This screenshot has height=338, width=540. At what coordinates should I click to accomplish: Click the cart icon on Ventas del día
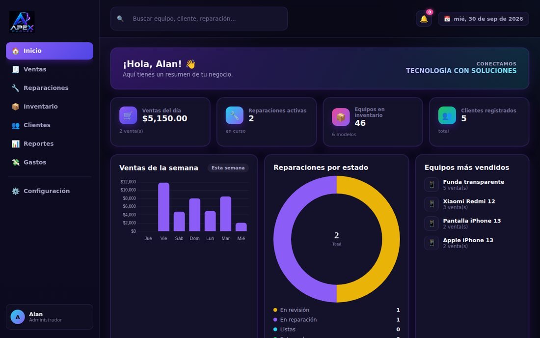[128, 115]
